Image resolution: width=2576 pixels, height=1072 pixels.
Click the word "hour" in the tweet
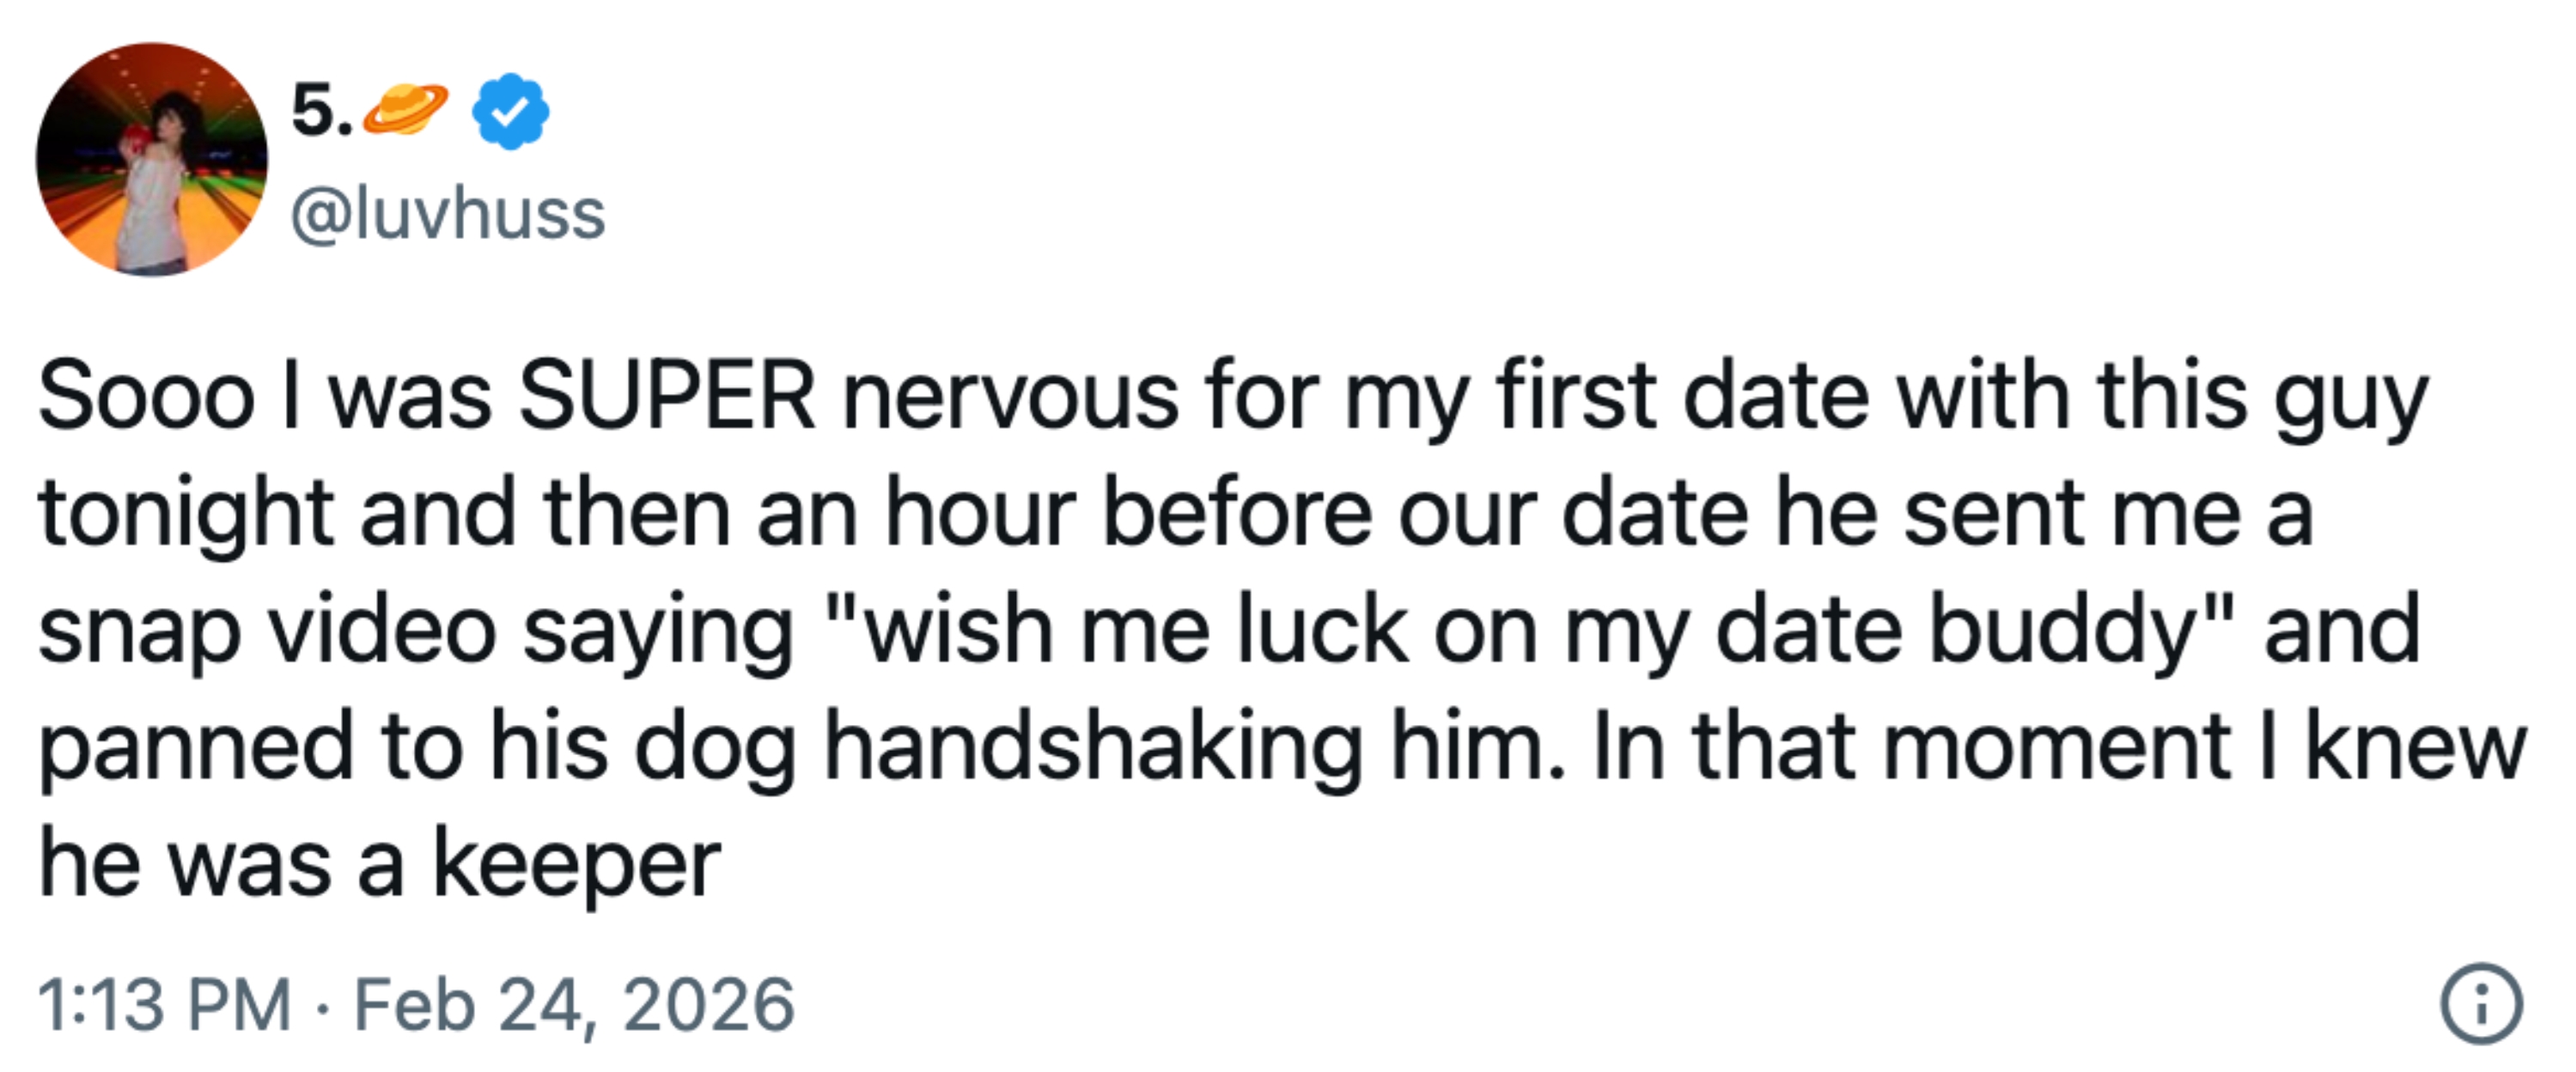980,514
